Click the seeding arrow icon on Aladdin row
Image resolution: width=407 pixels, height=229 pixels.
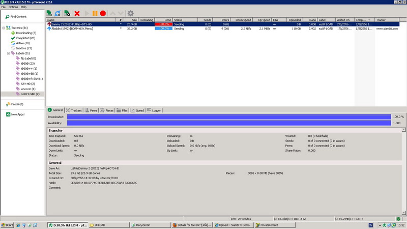click(49, 28)
